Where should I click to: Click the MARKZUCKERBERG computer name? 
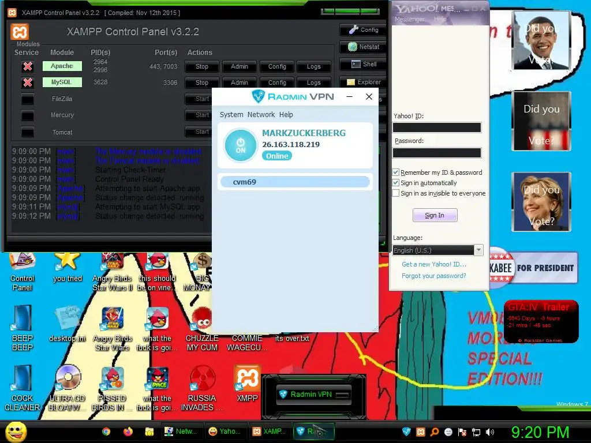[x=304, y=133]
